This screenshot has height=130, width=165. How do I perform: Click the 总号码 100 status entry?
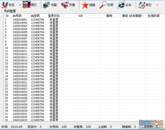[58, 127]
